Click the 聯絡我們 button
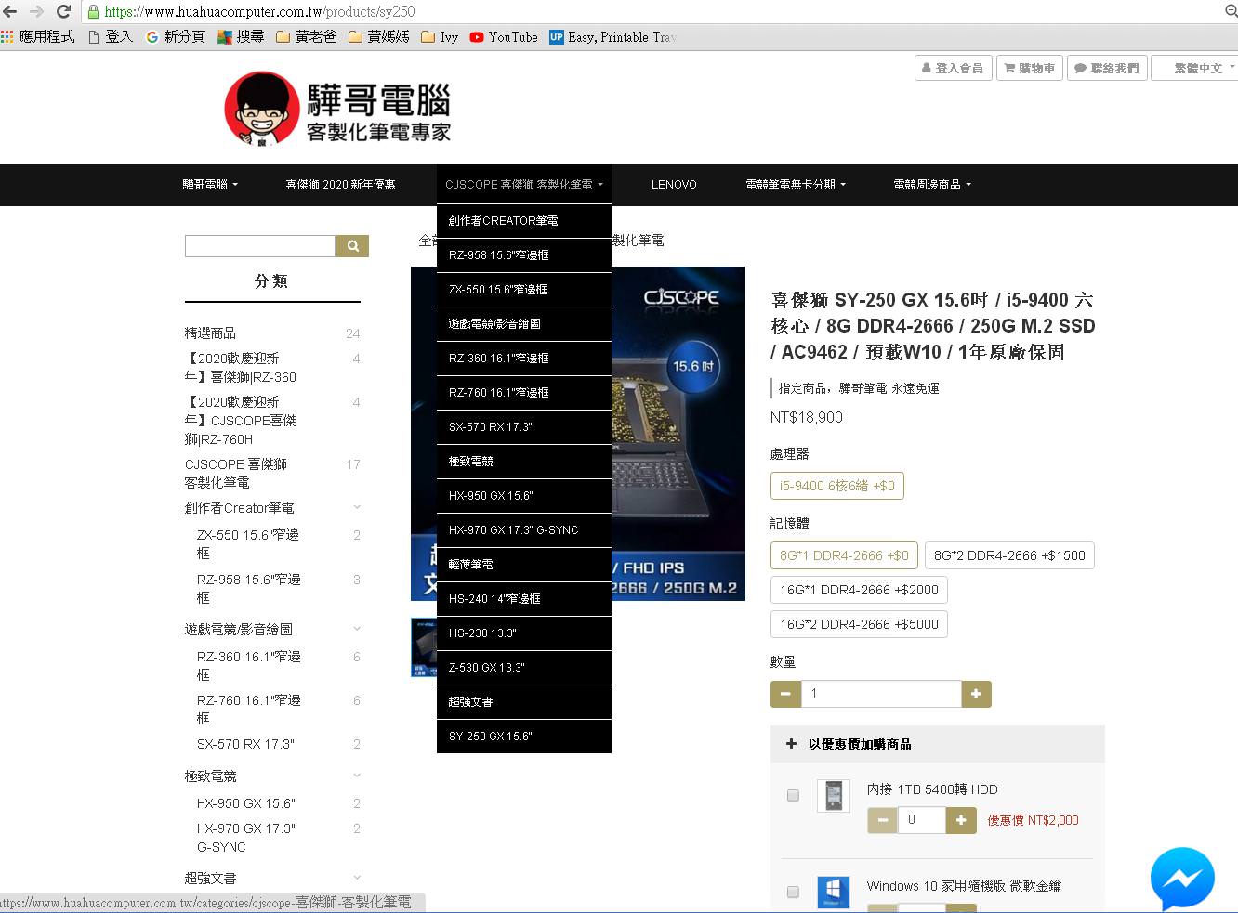Image resolution: width=1238 pixels, height=913 pixels. pyautogui.click(x=1107, y=68)
